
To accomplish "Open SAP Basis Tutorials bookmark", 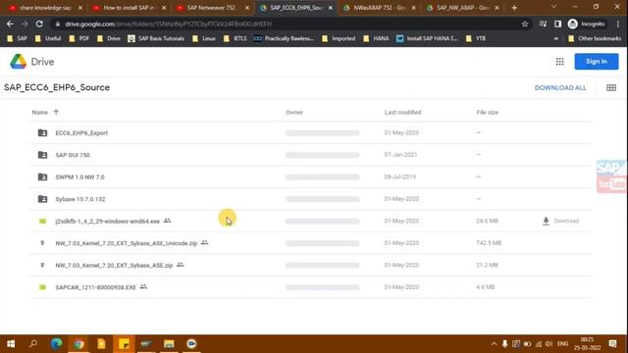I will 156,38.
